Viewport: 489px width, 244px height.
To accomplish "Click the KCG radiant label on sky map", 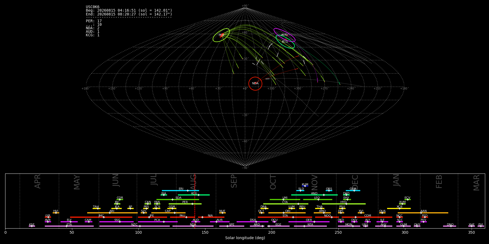I will click(285, 42).
